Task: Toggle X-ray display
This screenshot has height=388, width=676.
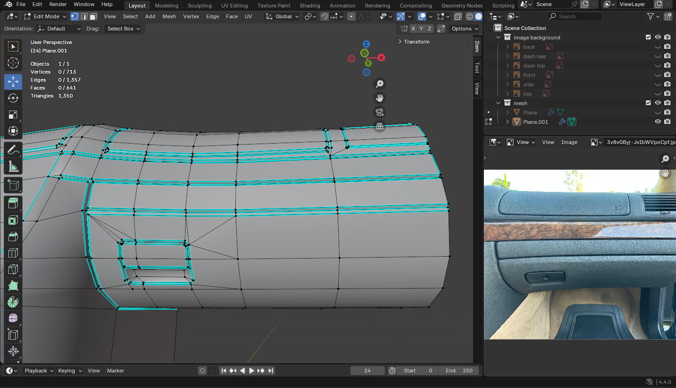Action: click(458, 16)
